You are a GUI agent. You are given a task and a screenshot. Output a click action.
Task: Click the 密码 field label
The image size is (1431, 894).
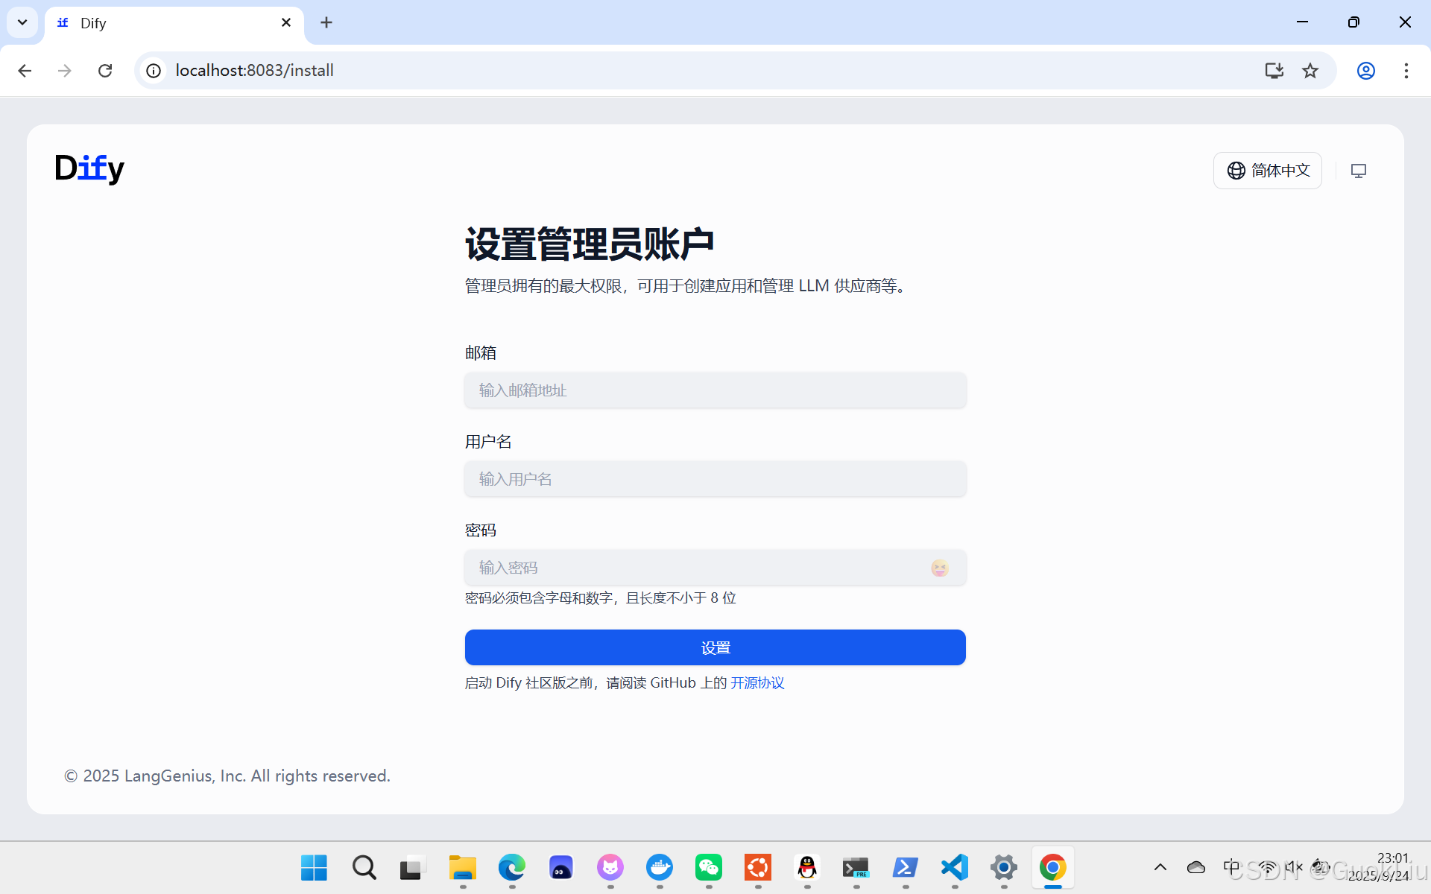pyautogui.click(x=481, y=530)
